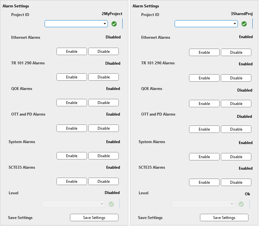Click green checkmark beside Project ID in left panel
260x226 pixels.
coord(114,24)
